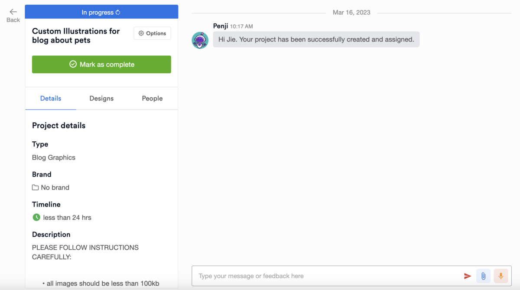Click the project created chat message bubble
The width and height of the screenshot is (520, 290).
tap(316, 39)
